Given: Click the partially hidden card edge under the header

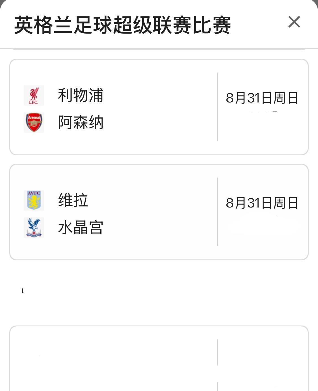Looking at the screenshot, I should (159, 50).
